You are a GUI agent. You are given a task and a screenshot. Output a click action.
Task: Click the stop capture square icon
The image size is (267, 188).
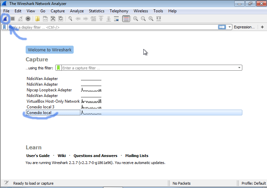pyautogui.click(x=13, y=19)
